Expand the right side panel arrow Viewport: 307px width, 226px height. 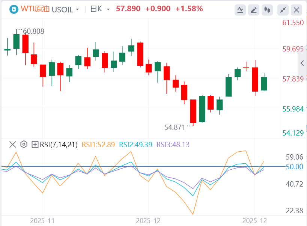[302, 63]
